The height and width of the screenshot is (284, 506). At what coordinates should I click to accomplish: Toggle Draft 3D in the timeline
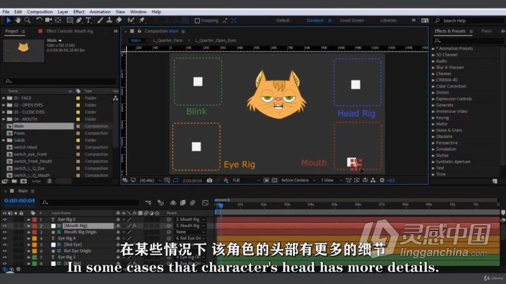[x=161, y=202]
